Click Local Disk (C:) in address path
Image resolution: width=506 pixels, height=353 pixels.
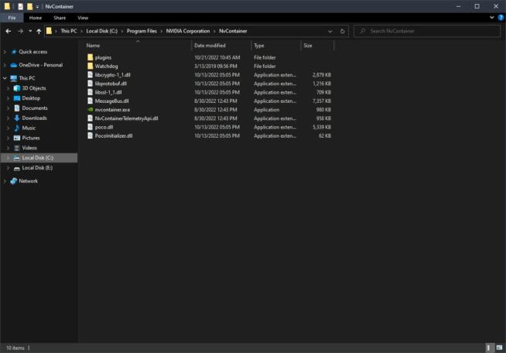click(x=101, y=31)
